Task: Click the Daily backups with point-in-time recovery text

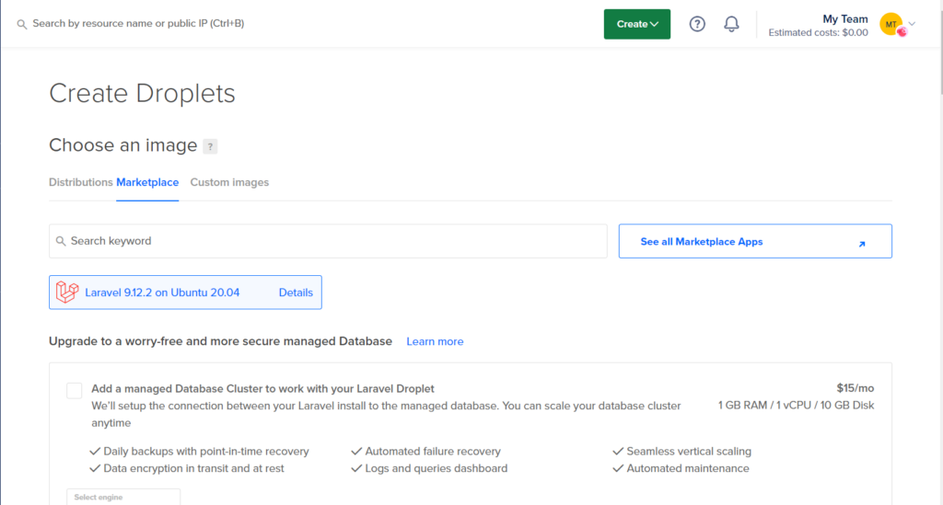Action: 205,451
